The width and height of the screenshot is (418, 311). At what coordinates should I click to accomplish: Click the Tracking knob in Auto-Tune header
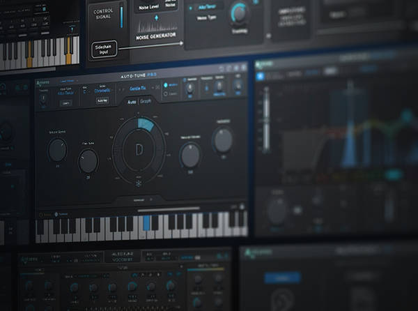click(x=43, y=97)
